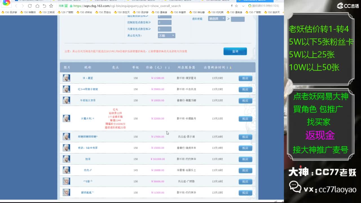
Task: Click the character avatar for 如河
Action: pyautogui.click(x=66, y=159)
